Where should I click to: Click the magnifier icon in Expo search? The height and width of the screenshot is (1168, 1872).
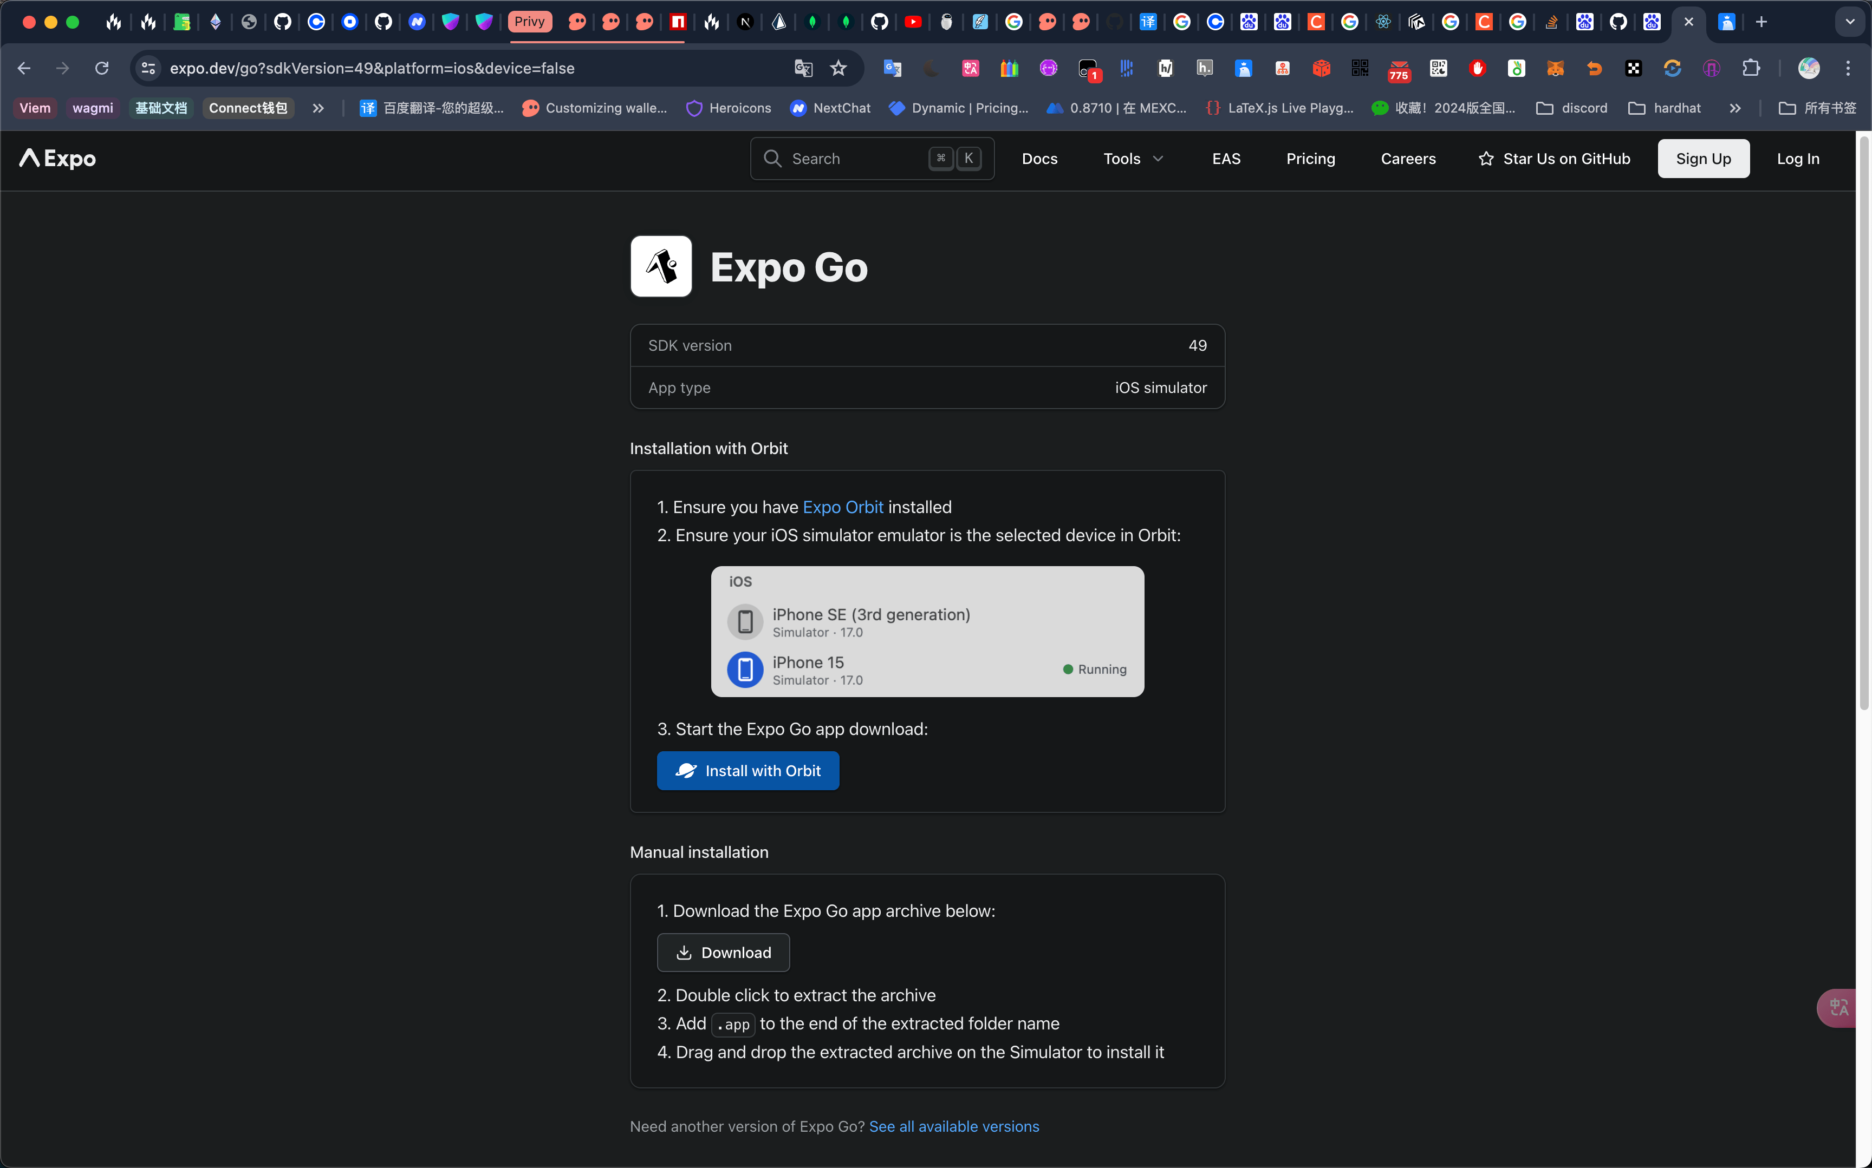(772, 159)
